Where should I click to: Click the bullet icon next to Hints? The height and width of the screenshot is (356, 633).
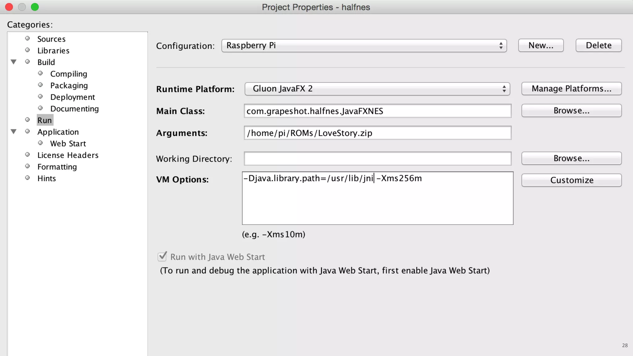pos(28,178)
